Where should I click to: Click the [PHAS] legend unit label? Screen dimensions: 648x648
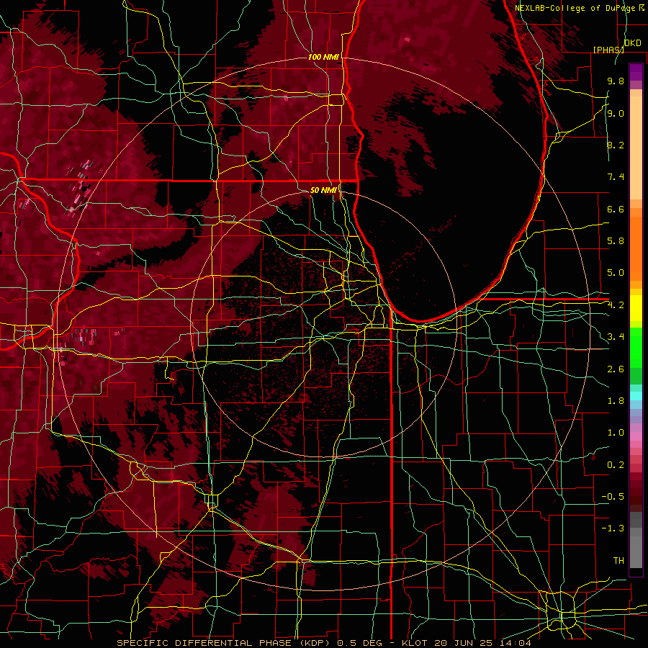(608, 50)
